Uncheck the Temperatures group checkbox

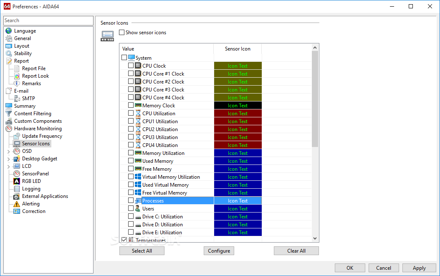(x=124, y=240)
